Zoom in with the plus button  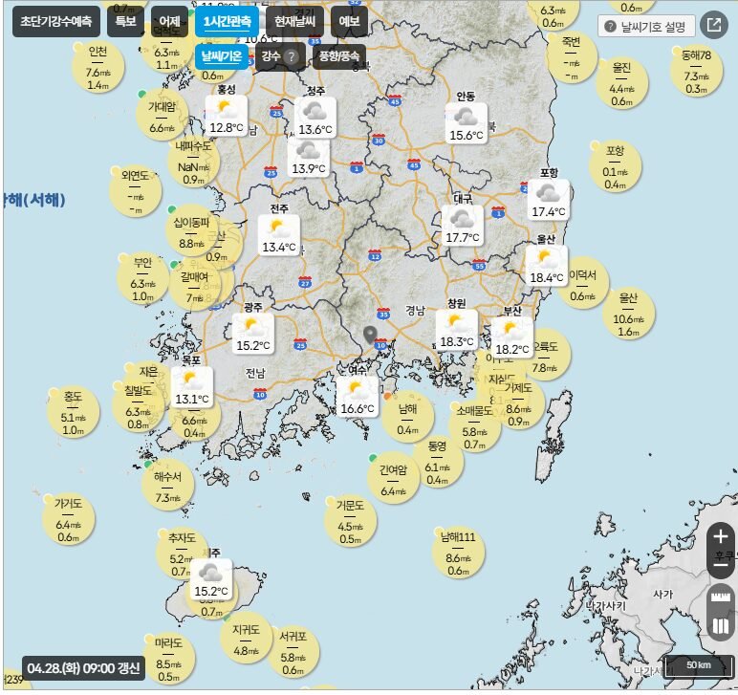[721, 536]
